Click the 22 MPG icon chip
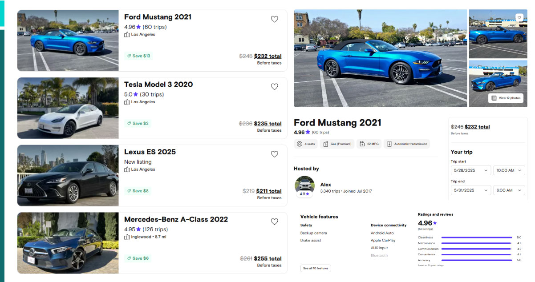The width and height of the screenshot is (535, 282). (x=369, y=144)
